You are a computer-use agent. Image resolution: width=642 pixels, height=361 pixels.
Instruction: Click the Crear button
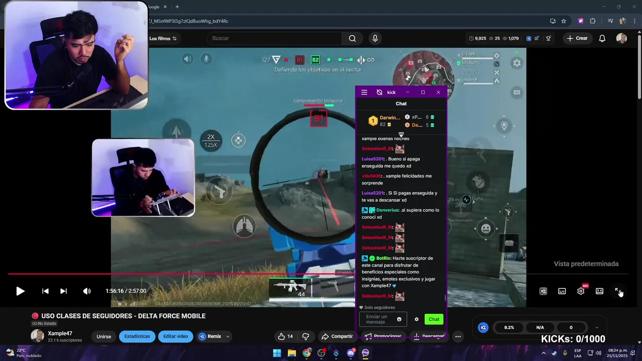pyautogui.click(x=577, y=39)
